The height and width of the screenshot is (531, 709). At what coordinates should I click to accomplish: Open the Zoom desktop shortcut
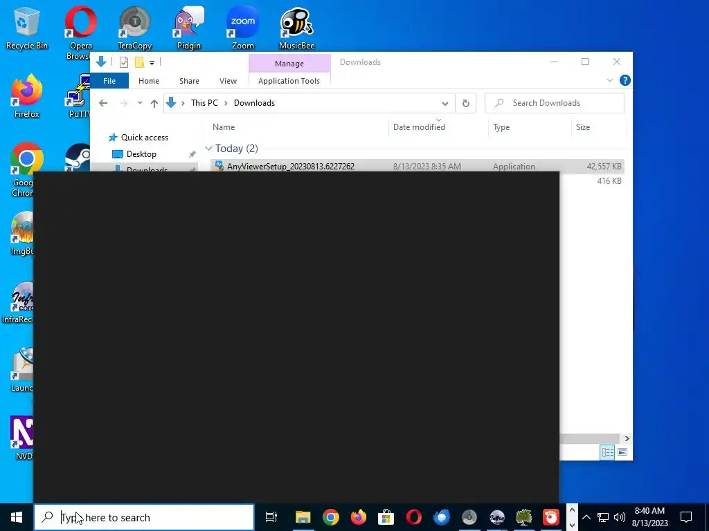(x=243, y=28)
